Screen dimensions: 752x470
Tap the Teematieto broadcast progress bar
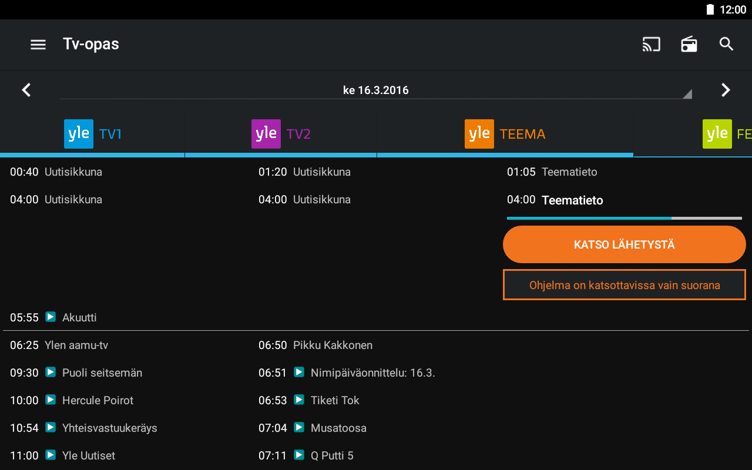click(625, 218)
